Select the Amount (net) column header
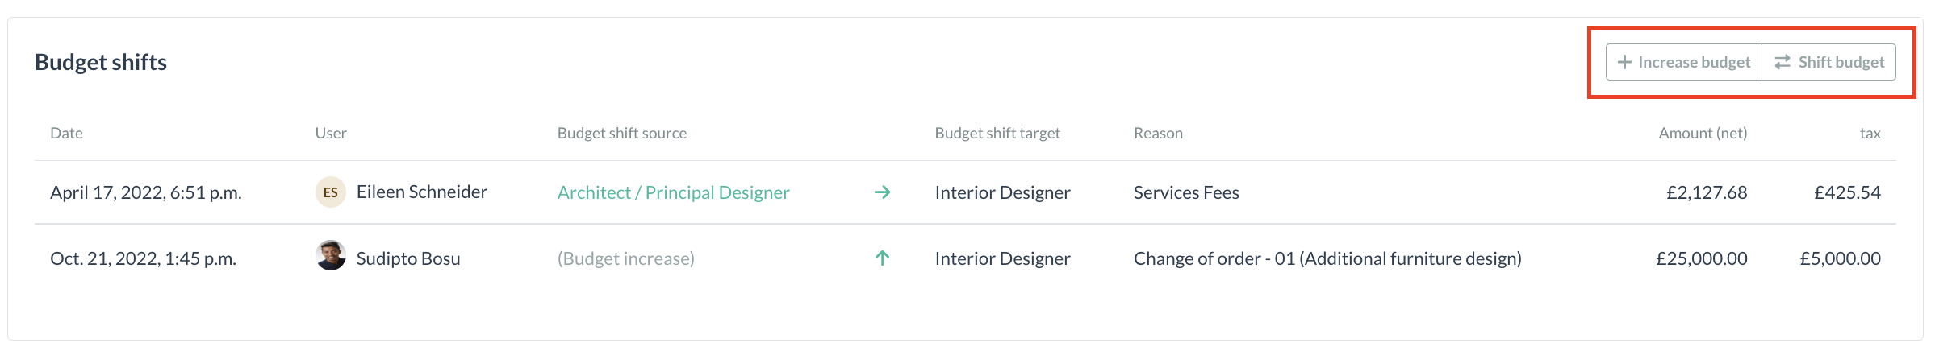 coord(1703,134)
